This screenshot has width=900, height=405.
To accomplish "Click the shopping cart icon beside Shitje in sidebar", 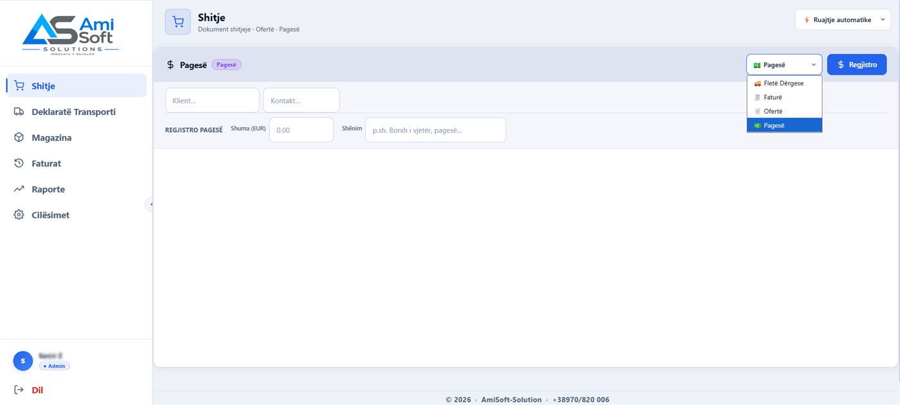I will pyautogui.click(x=19, y=86).
